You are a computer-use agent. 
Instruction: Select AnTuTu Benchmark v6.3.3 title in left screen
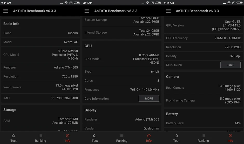coord(35,11)
